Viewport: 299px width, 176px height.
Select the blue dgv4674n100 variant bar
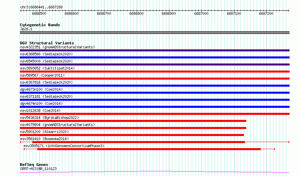tap(155, 107)
